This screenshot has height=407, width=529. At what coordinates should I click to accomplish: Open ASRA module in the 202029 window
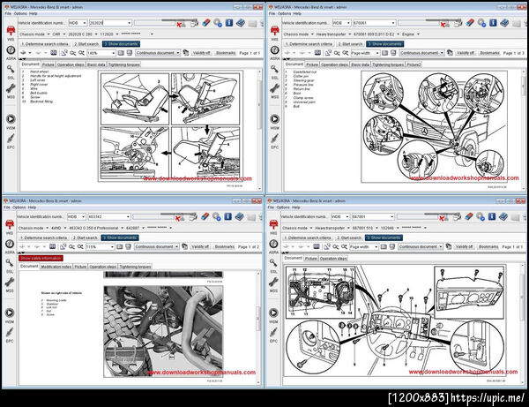(11, 50)
